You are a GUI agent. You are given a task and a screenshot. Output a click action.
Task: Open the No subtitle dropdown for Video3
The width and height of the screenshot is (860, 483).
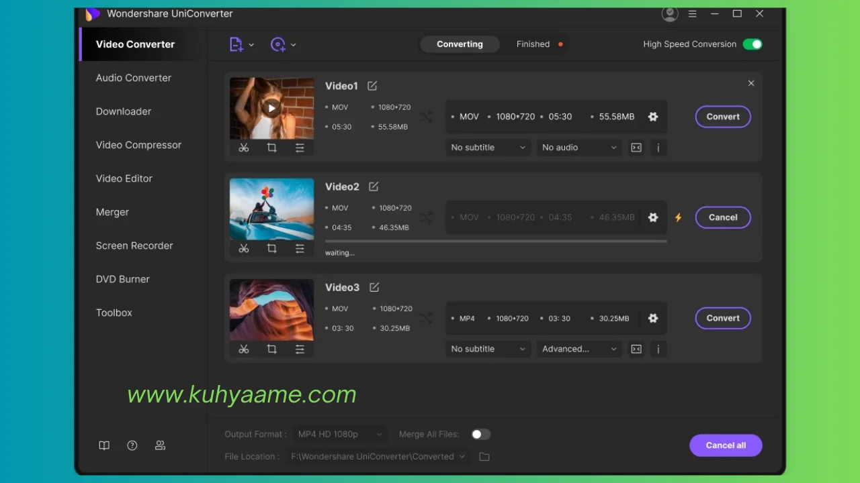tap(488, 349)
